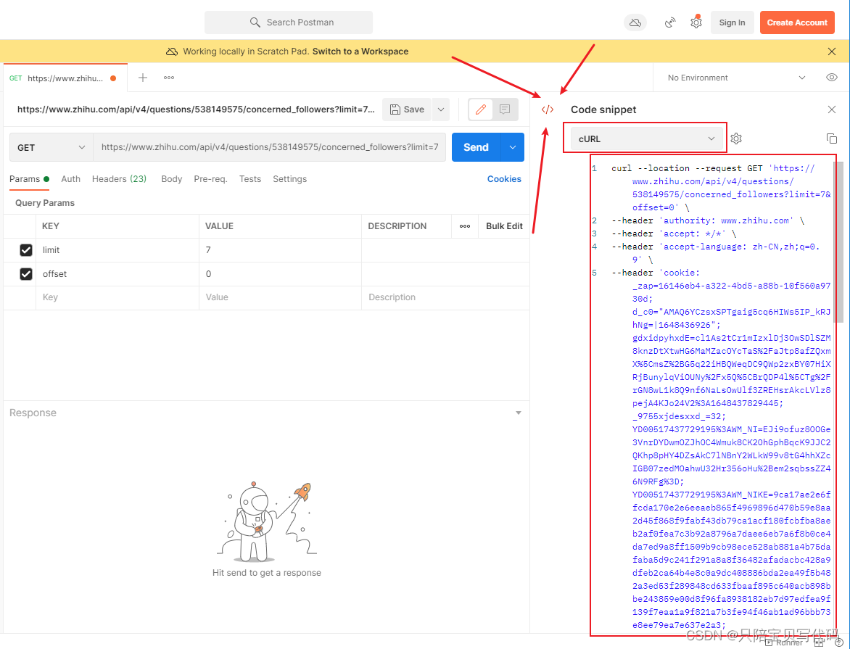Open the code snippet panel icon
This screenshot has height=649, width=850.
click(548, 109)
